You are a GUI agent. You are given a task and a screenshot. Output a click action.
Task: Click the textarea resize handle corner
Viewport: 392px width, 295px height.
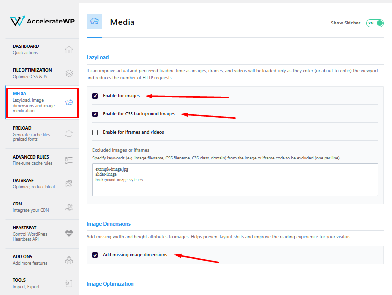(x=375, y=193)
